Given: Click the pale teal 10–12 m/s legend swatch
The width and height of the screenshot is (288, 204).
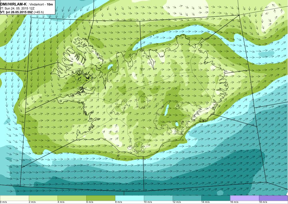Looking at the screenshot, I should click(158, 198).
